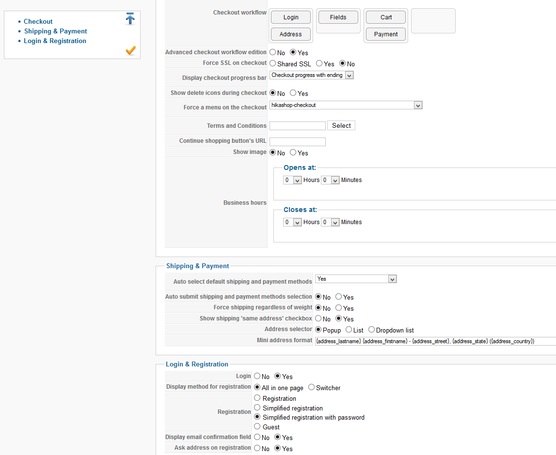Viewport: 556px width, 455px height.
Task: Click the Continue shopping button's URL field
Action: 297,142
